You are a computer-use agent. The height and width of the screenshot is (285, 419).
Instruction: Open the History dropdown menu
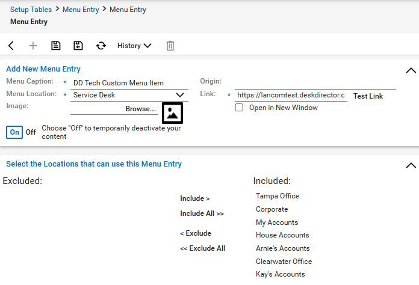point(134,46)
